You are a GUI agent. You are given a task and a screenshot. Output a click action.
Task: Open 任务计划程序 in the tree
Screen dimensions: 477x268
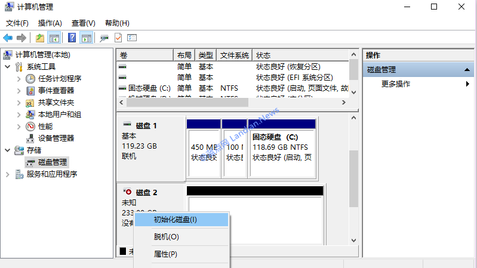pos(60,78)
